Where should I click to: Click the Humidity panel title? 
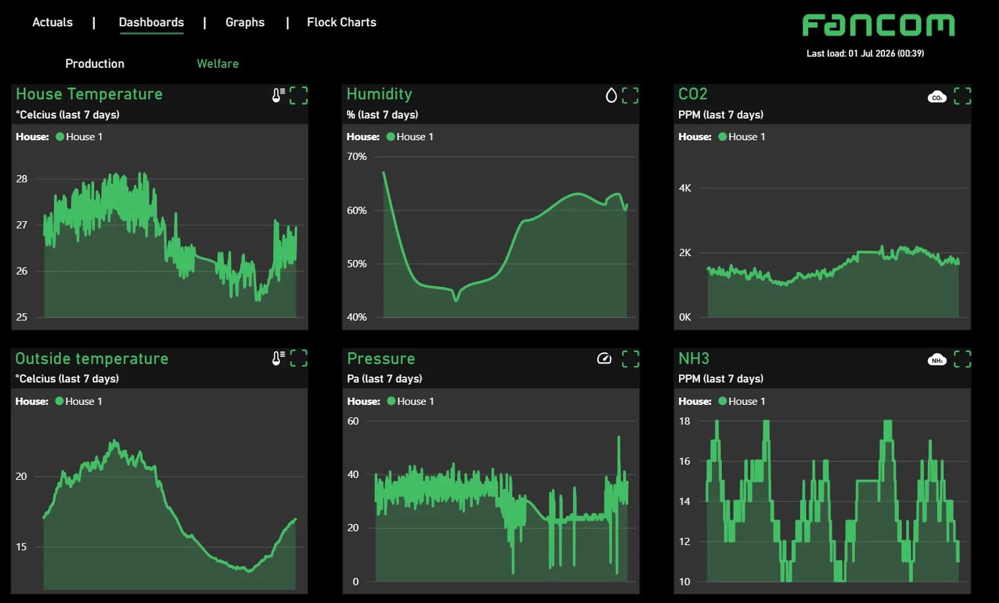click(x=379, y=94)
